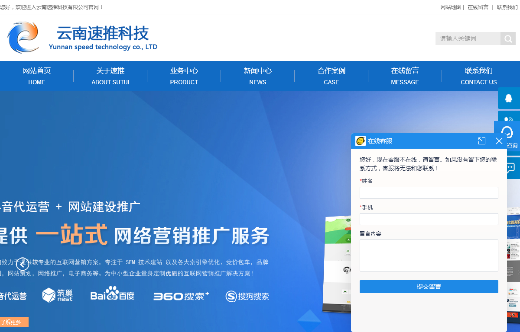Click the Baidu logo in banner

112,294
